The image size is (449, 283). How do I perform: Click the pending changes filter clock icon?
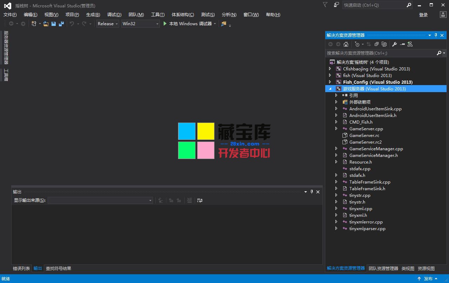coord(357,44)
